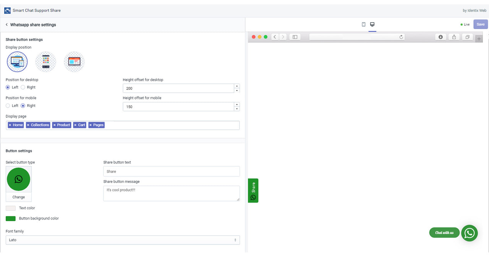Open the Button background color swatch
The image size is (489, 275).
[10, 218]
